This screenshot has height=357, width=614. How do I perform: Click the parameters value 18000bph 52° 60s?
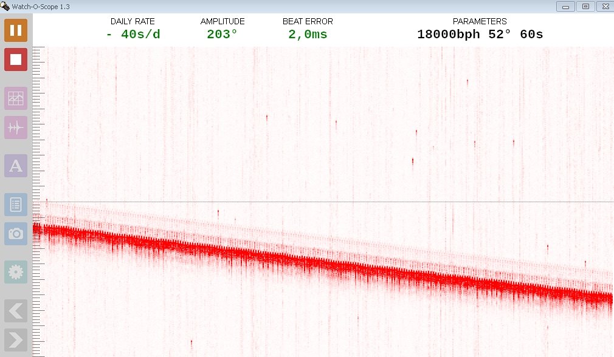[480, 35]
